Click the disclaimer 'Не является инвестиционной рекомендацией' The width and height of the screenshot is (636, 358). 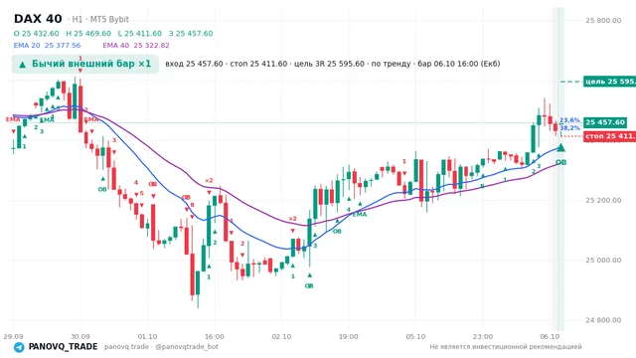click(x=506, y=347)
